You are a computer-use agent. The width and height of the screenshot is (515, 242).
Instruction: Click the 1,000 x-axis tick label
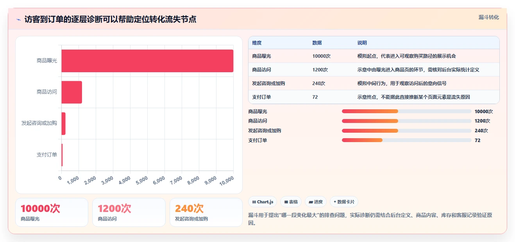tap(72, 180)
